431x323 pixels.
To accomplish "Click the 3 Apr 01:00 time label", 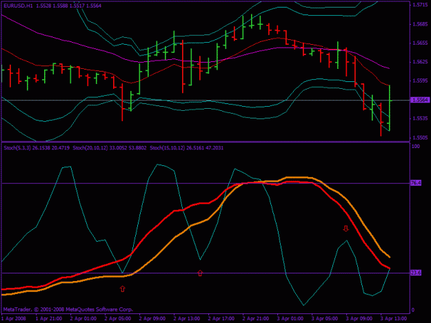I will tap(290, 319).
